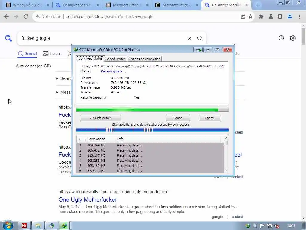
Task: Open Windows Explorer from the taskbar
Action: click(x=38, y=226)
